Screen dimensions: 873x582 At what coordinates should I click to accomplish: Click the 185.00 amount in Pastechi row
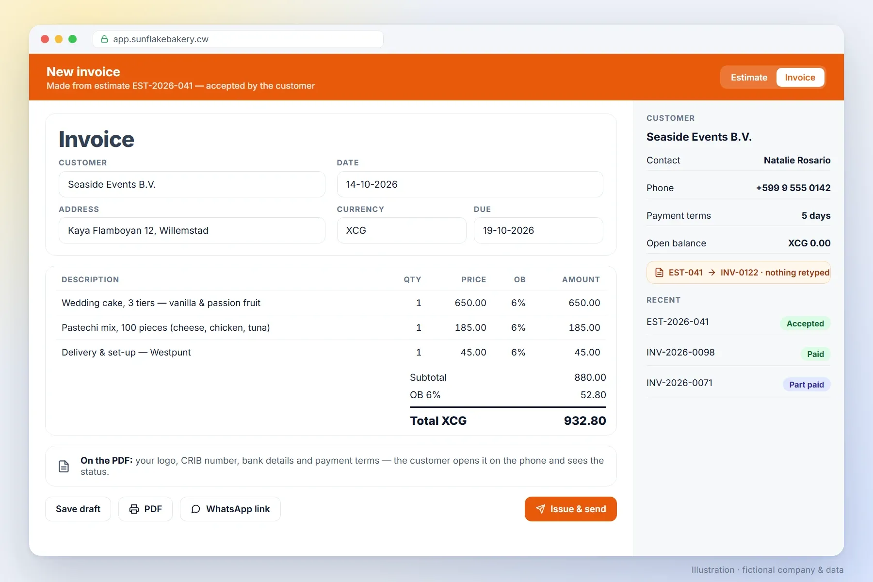pyautogui.click(x=584, y=328)
